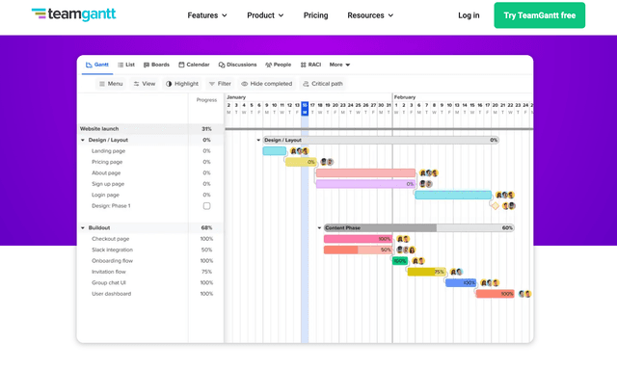This screenshot has height=369, width=617.
Task: Select the Login page task
Action: pyautogui.click(x=105, y=195)
